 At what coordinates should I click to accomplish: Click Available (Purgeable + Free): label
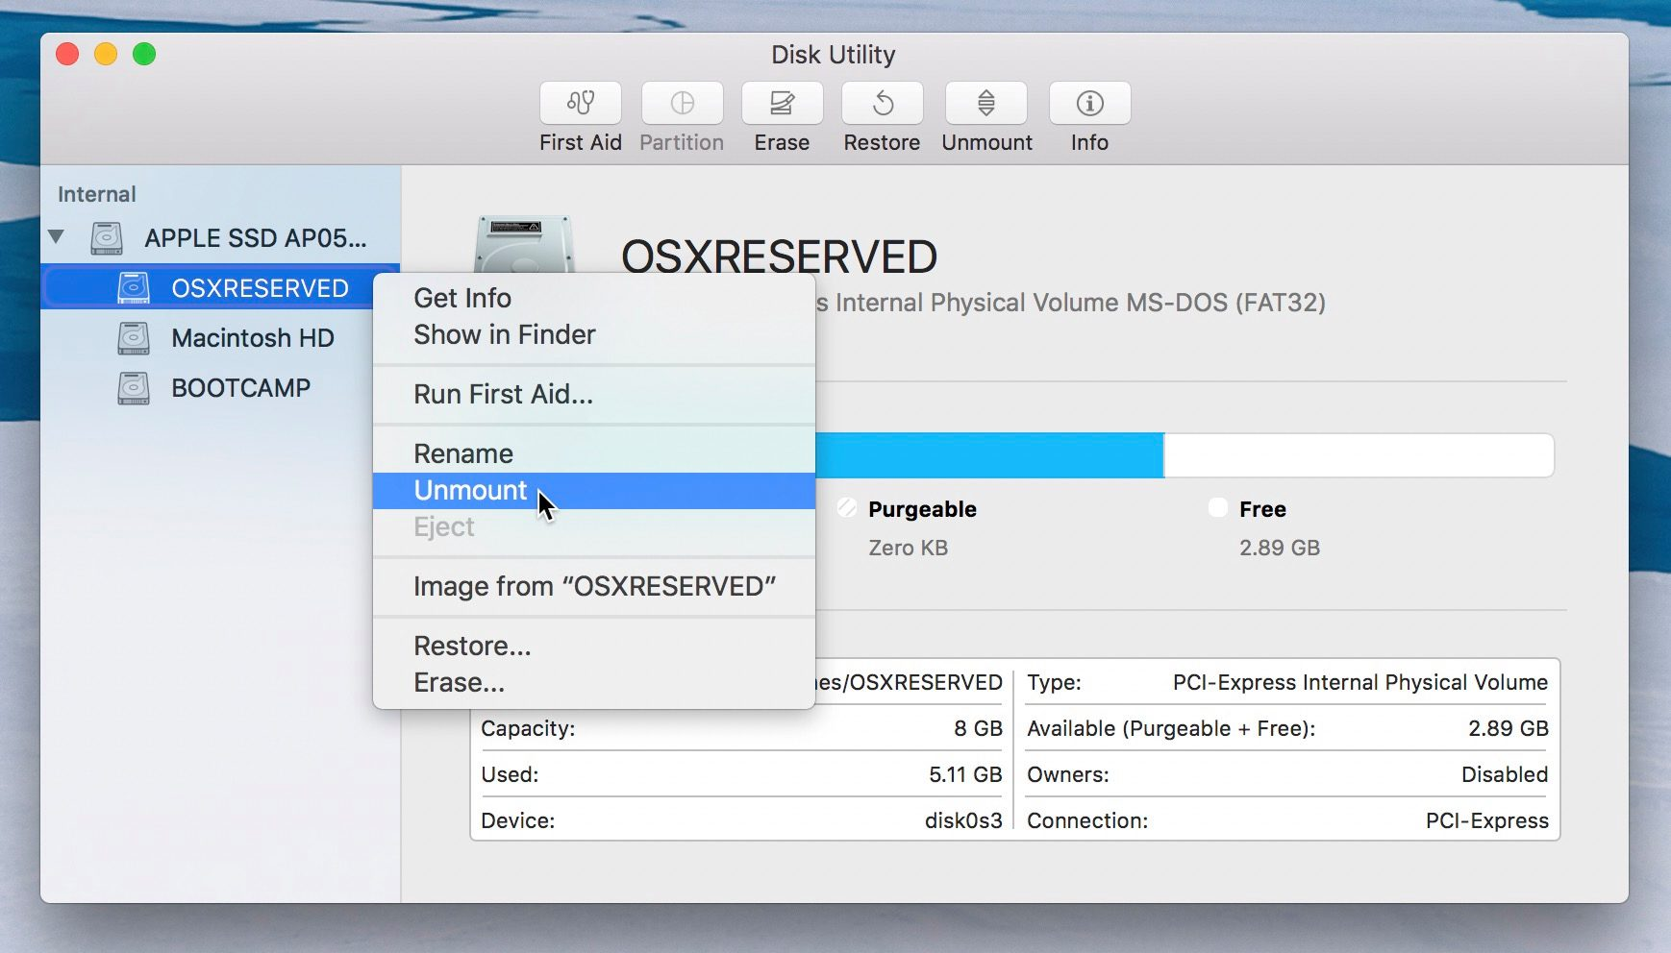tap(1171, 728)
